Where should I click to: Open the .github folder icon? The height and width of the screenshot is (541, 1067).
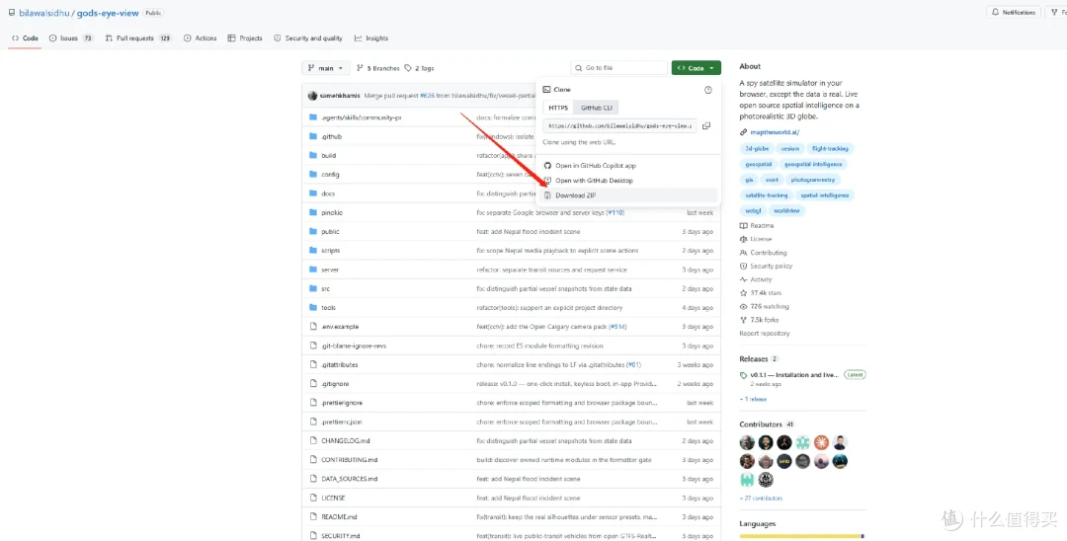(x=313, y=136)
